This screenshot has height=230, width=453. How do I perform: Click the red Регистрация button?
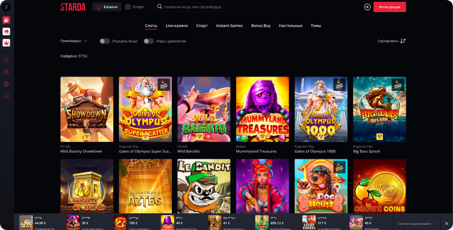[389, 7]
